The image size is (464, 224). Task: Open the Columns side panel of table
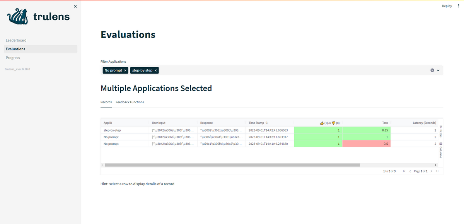[441, 150]
